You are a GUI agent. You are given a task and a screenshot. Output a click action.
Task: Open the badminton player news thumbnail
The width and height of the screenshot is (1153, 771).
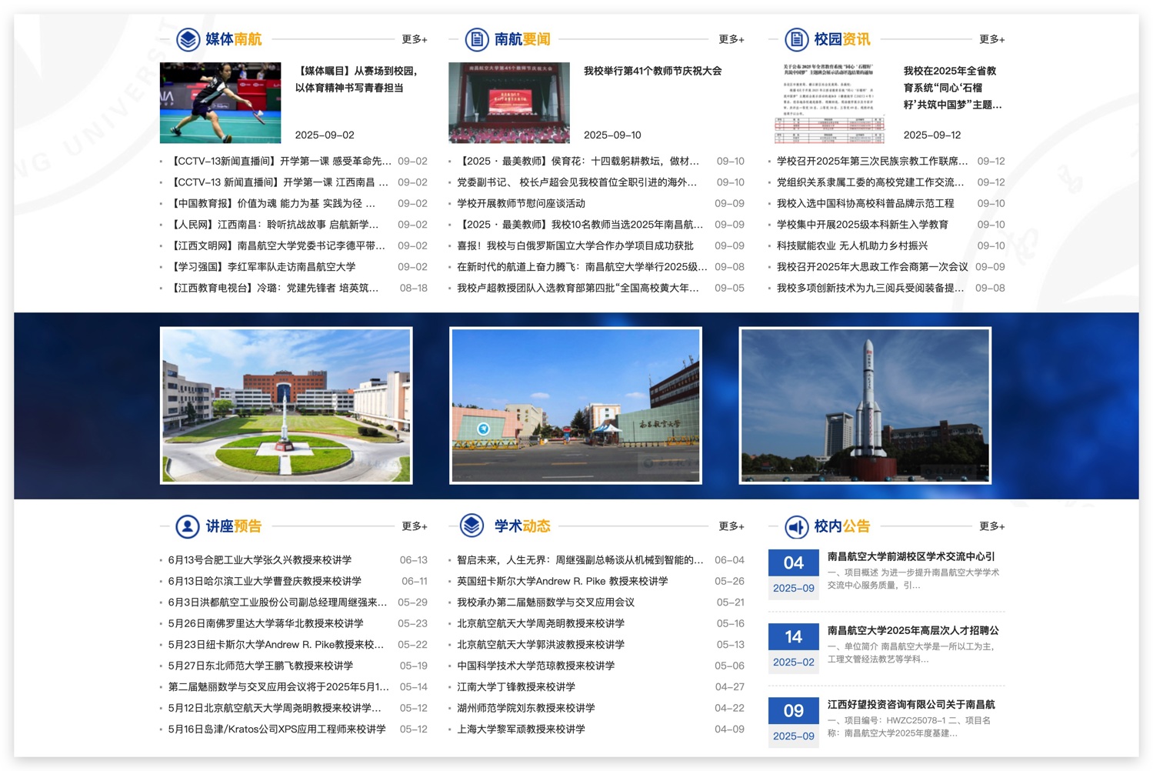(x=220, y=102)
